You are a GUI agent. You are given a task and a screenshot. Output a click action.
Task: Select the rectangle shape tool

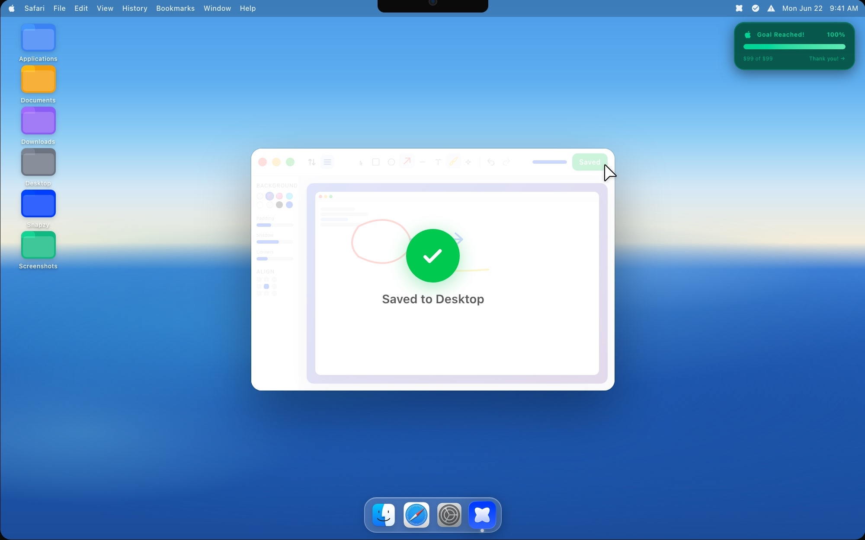[x=376, y=162]
